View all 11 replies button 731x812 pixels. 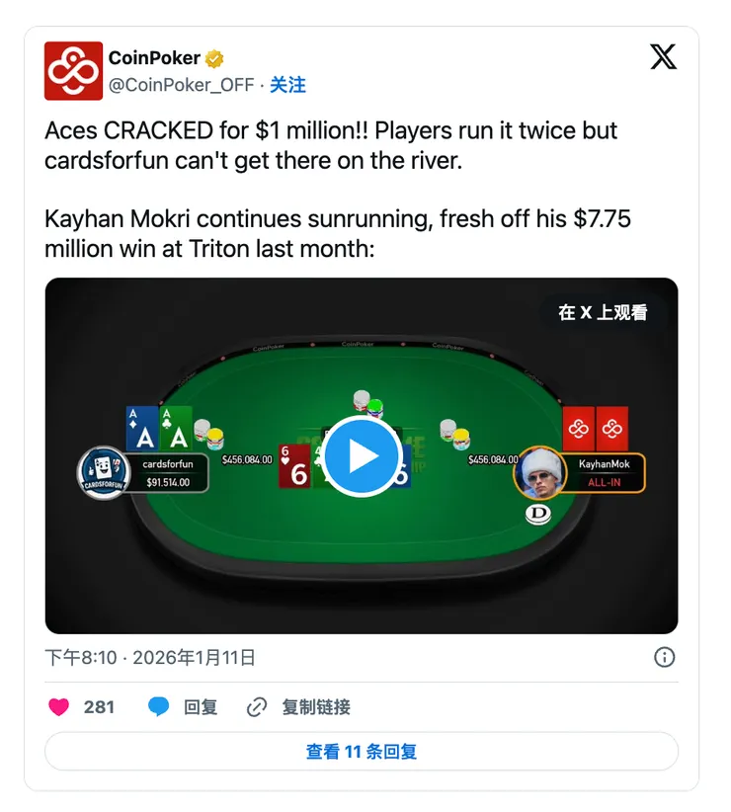tap(362, 751)
